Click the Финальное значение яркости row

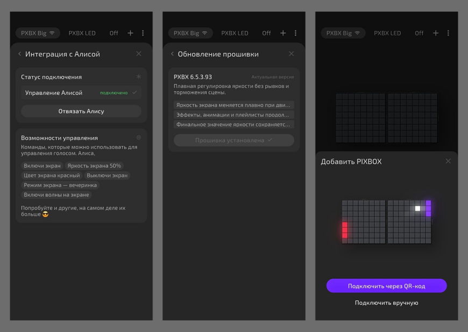pos(233,124)
